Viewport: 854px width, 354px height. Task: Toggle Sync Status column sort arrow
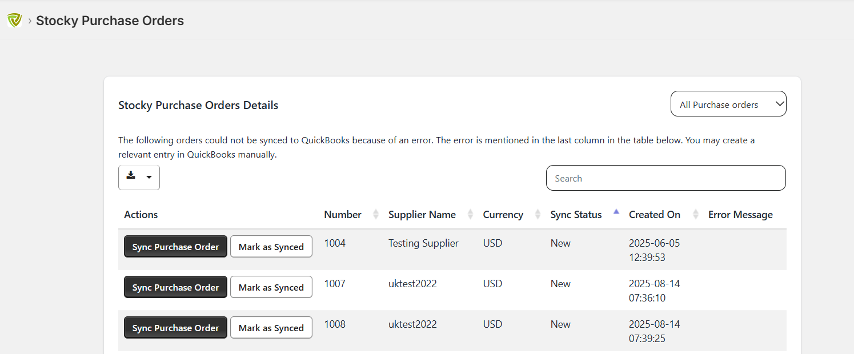point(616,213)
